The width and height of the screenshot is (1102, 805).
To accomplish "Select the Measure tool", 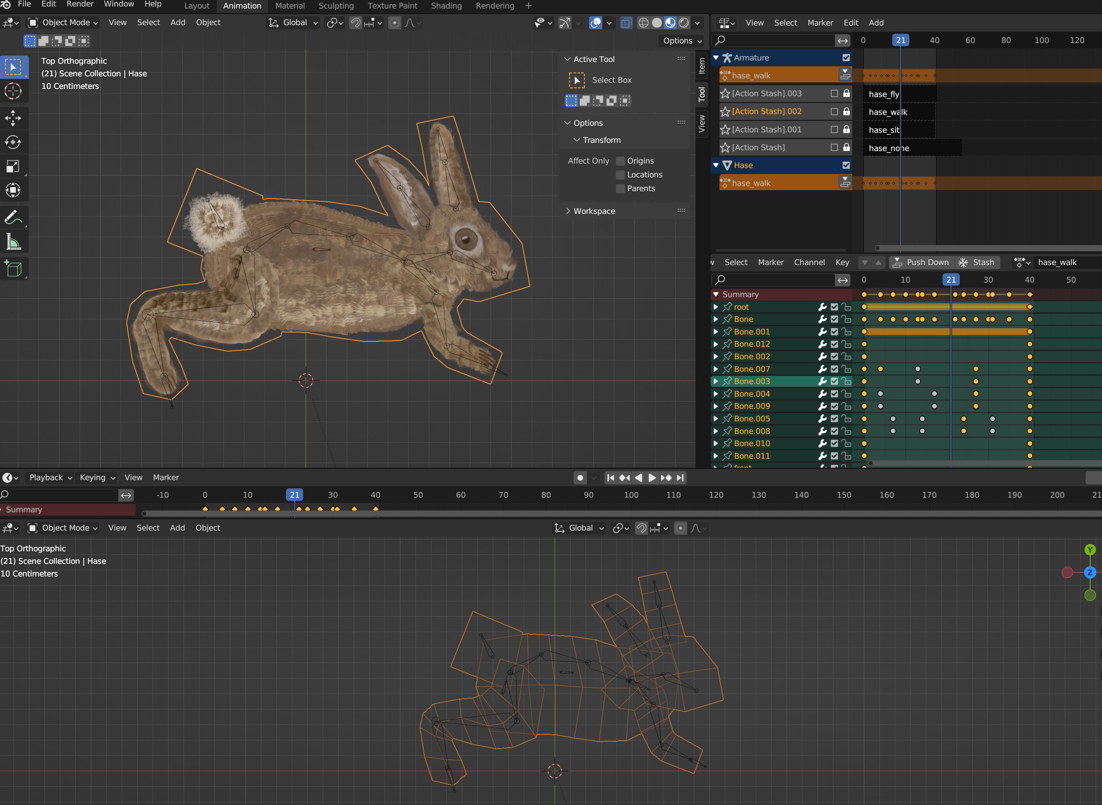I will 13,242.
